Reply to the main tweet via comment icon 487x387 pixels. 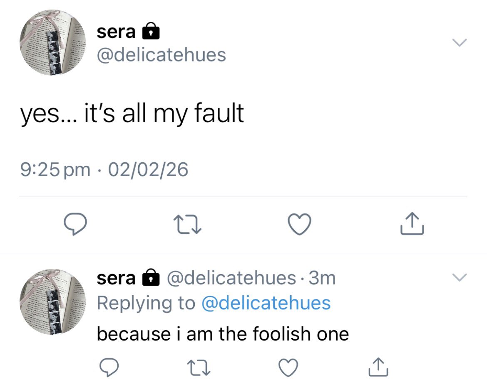pos(75,224)
